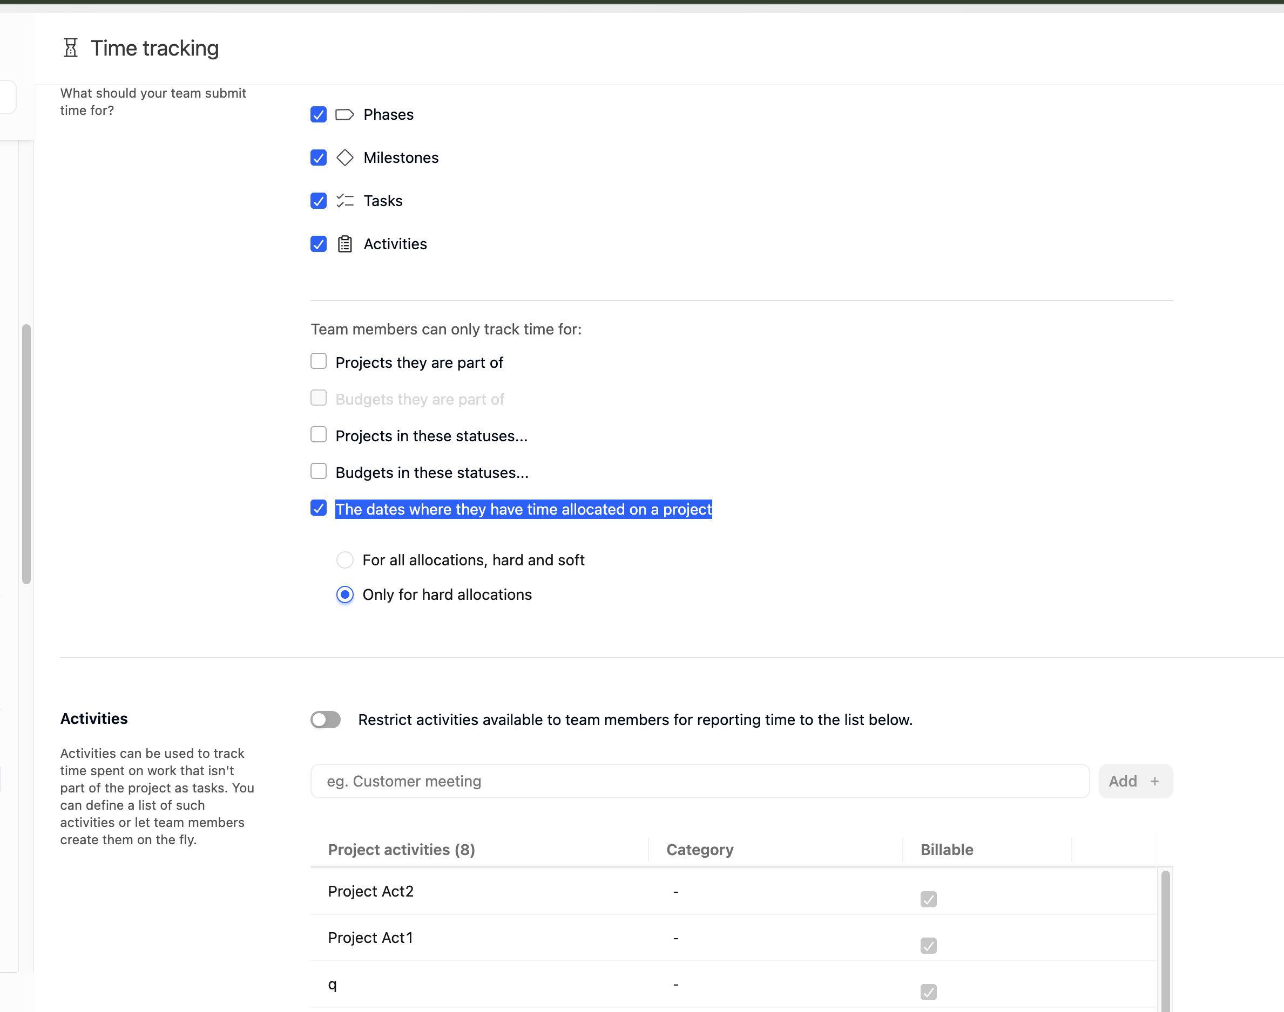Image resolution: width=1284 pixels, height=1012 pixels.
Task: Click the Tasks checklist icon
Action: pos(344,201)
